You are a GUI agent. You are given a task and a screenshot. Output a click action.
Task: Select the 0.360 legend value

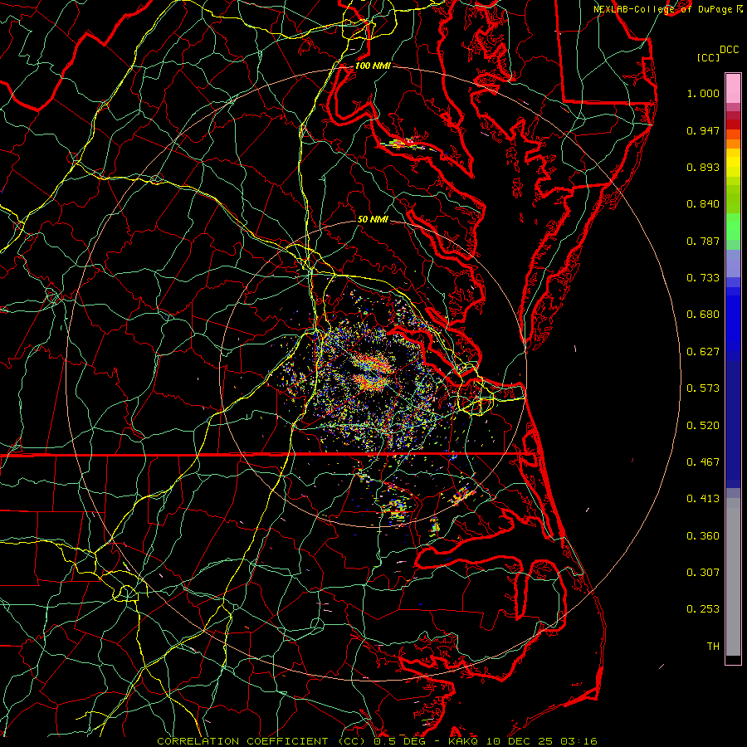703,536
